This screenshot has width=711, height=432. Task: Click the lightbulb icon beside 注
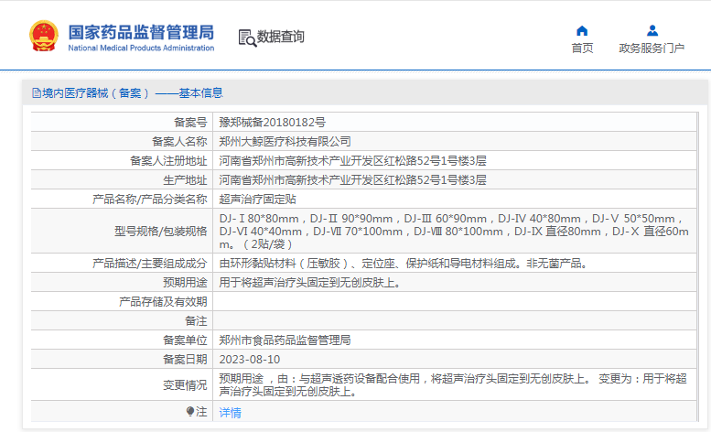pyautogui.click(x=190, y=412)
